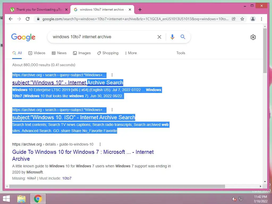Select the All results tab
Screen dimensions: 272x204
(17, 53)
